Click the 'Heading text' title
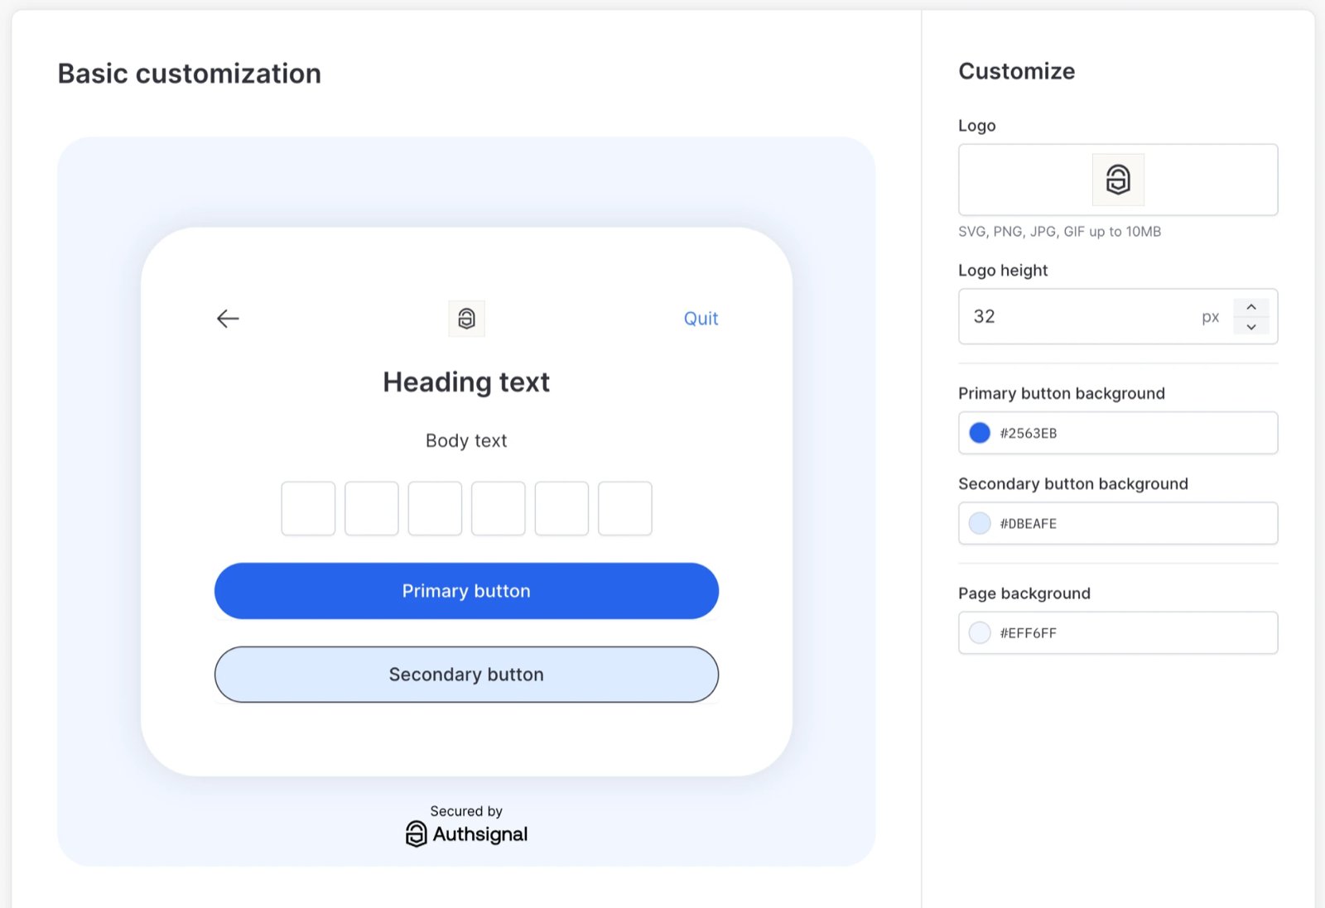Viewport: 1325px width, 908px height. [x=466, y=382]
